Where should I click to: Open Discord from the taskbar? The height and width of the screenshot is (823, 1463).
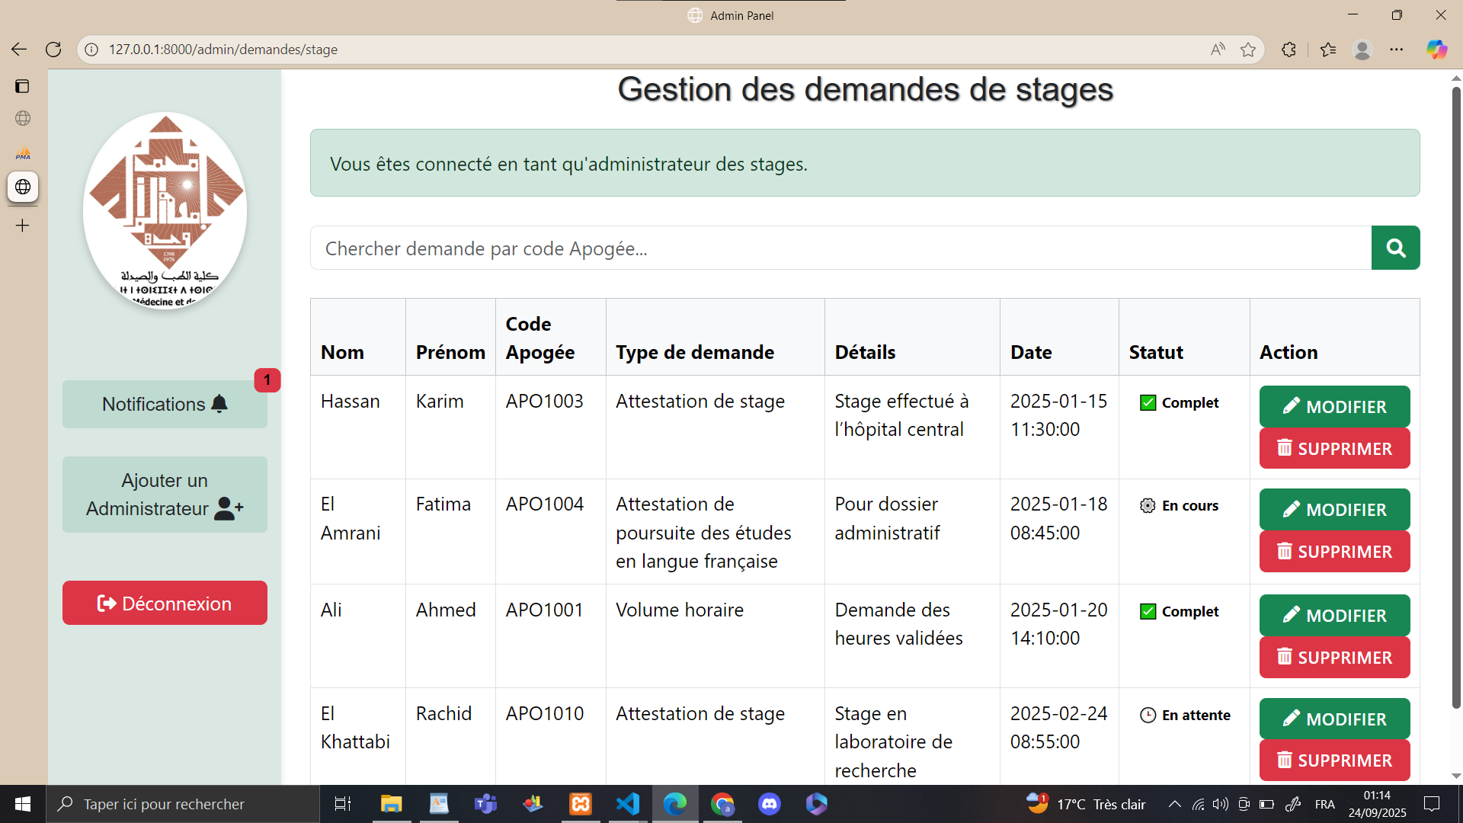click(770, 804)
